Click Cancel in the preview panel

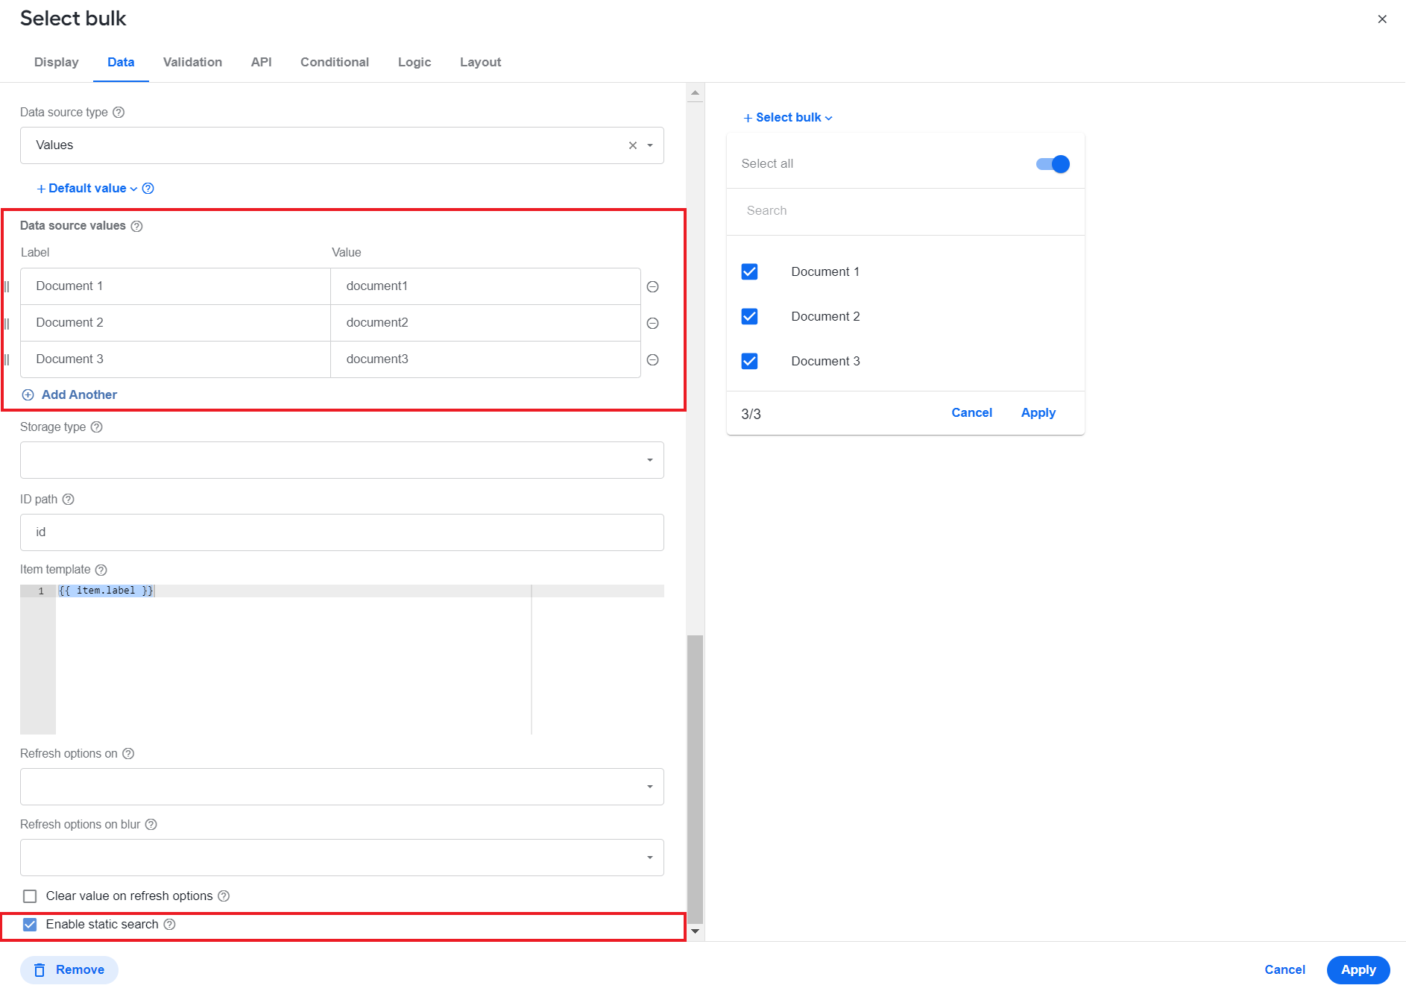(971, 413)
